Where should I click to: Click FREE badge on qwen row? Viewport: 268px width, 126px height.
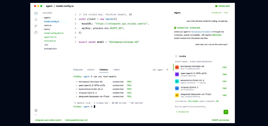tap(224, 74)
